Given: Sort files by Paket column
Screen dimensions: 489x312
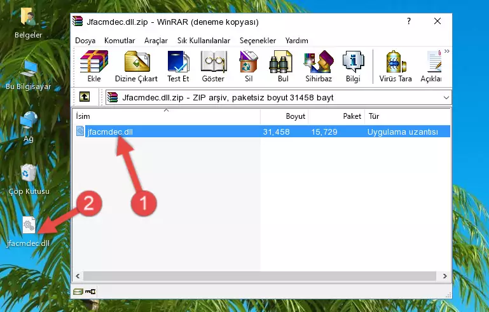Looking at the screenshot, I should [336, 116].
